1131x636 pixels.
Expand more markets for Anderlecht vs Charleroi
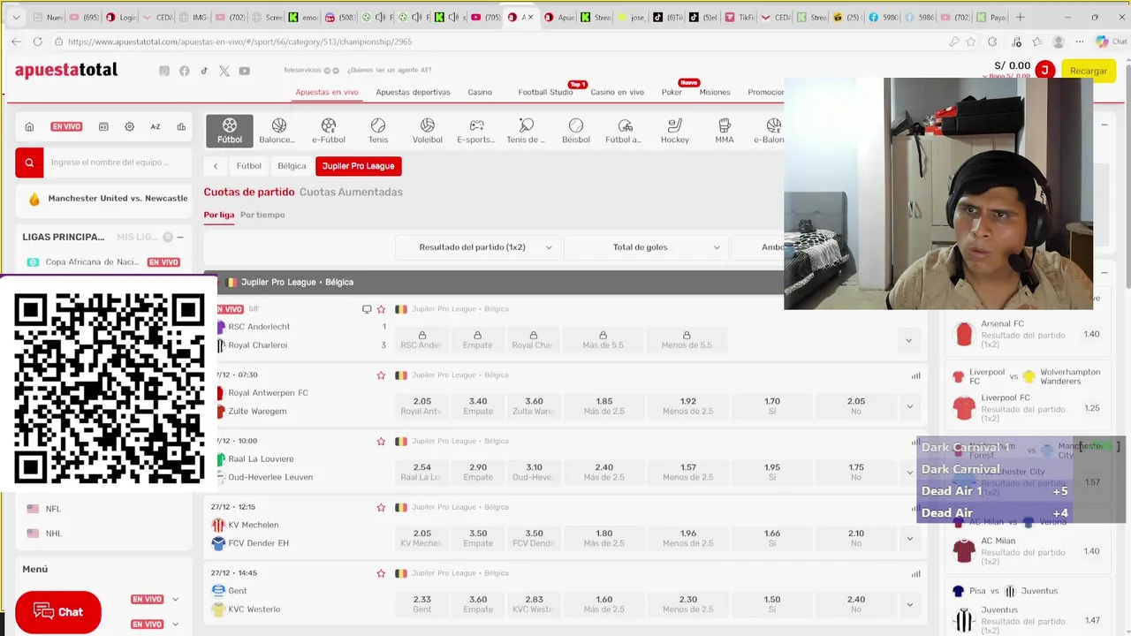point(908,340)
